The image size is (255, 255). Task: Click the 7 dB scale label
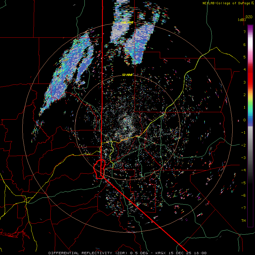point(245,32)
